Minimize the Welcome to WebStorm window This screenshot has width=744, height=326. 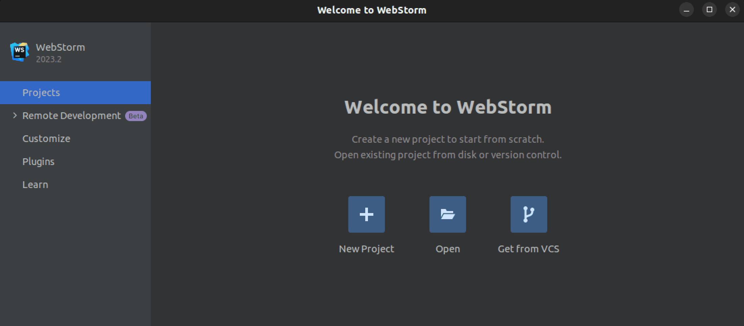pos(687,10)
